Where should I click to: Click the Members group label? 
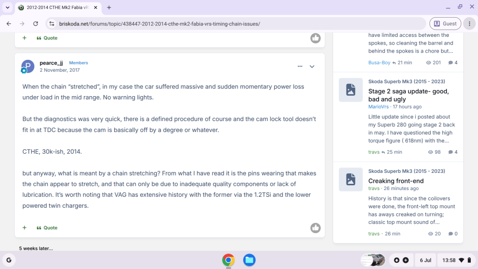(x=78, y=63)
